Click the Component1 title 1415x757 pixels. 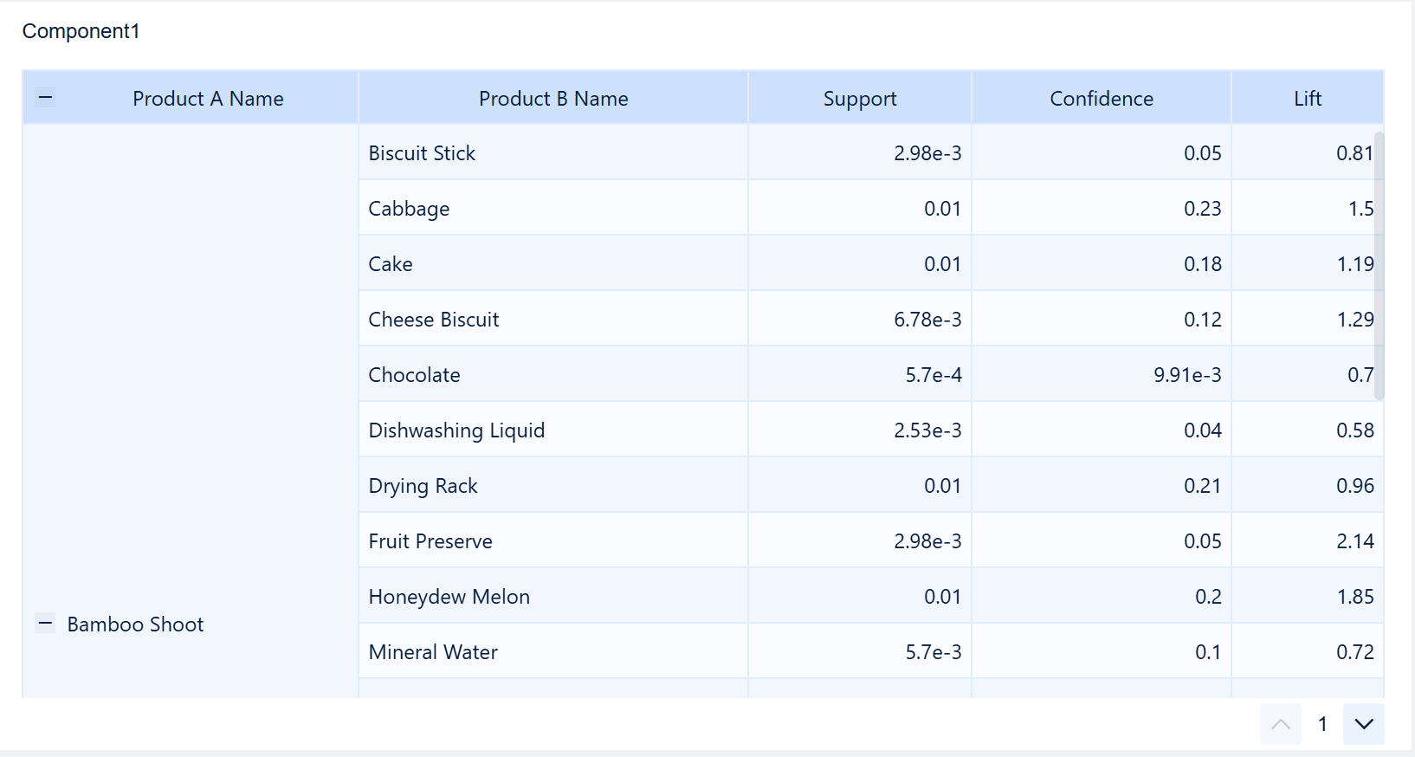pos(80,30)
